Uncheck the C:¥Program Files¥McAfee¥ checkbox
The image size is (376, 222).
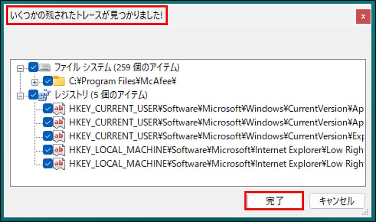point(48,81)
